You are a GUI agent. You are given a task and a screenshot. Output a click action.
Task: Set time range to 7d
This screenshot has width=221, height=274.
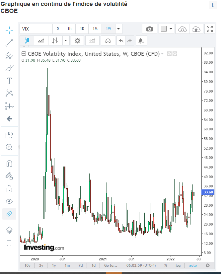tap(81, 265)
